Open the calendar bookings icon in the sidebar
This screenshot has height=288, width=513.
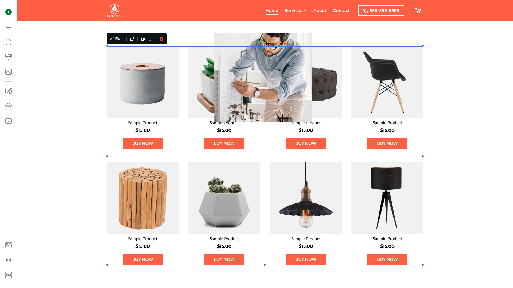pyautogui.click(x=9, y=121)
